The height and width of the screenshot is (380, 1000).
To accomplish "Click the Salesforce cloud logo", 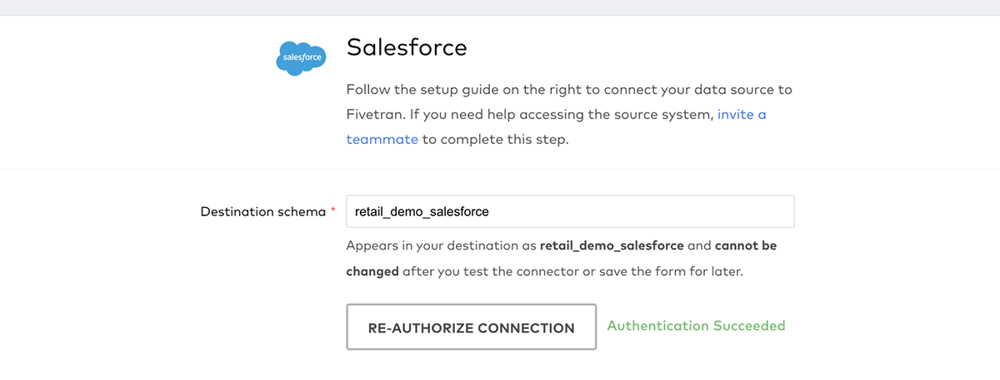I will click(300, 58).
